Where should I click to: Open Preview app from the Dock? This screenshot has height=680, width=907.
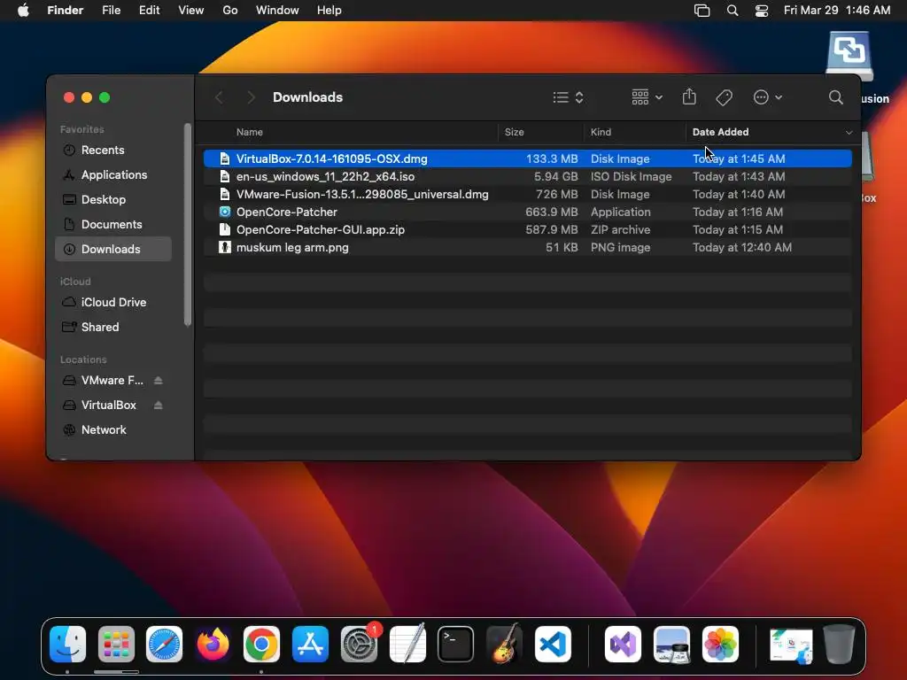(671, 645)
